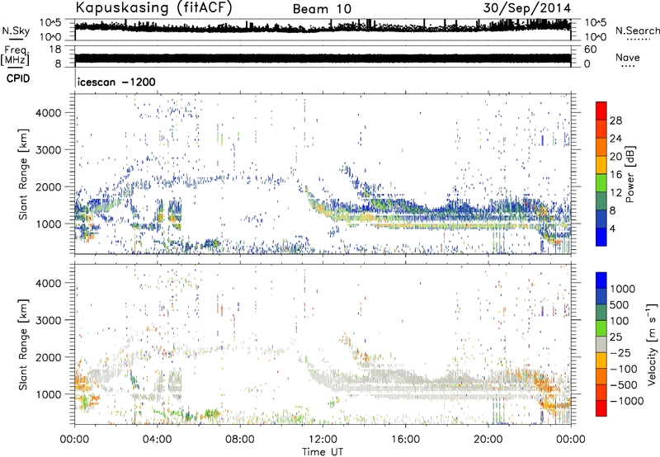
Task: Click the black frequency band plot
Action: [x=323, y=58]
